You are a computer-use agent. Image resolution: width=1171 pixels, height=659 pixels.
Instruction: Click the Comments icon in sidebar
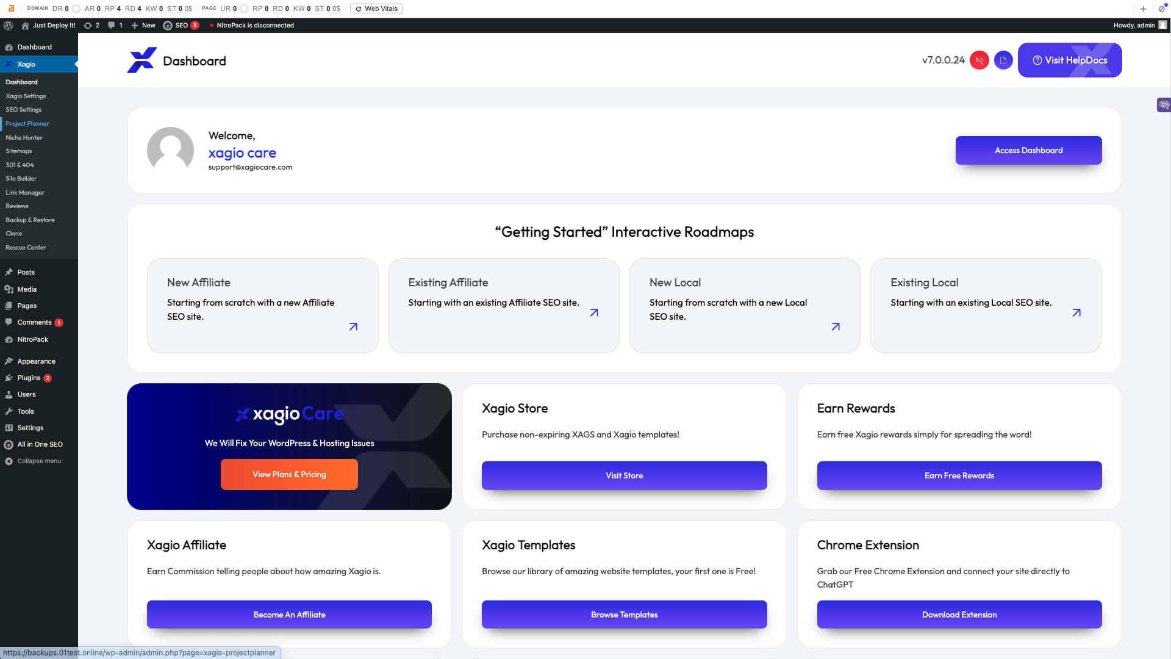point(9,322)
